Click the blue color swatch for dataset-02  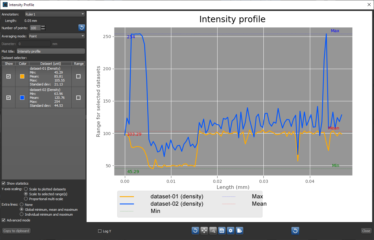[x=22, y=98]
